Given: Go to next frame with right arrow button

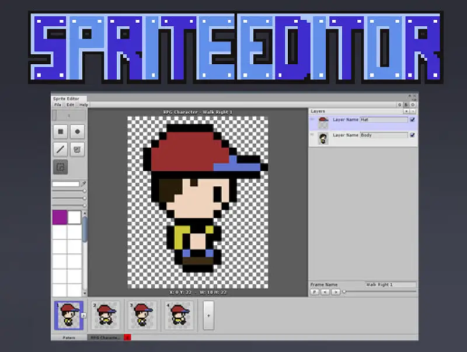Looking at the screenshot, I should point(336,292).
